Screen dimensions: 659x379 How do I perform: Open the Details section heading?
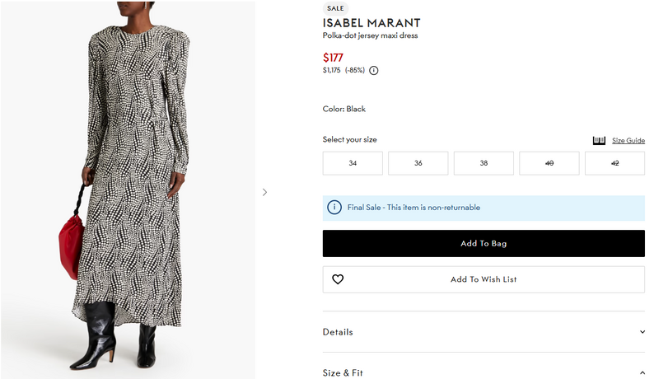tap(338, 332)
